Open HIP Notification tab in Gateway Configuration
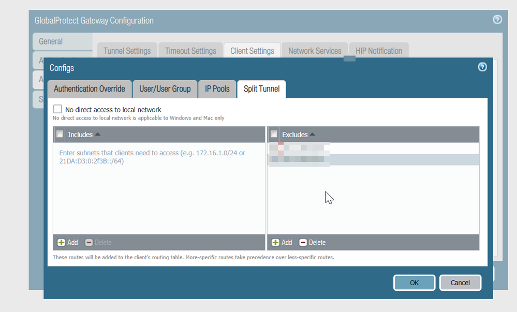The width and height of the screenshot is (517, 312). 379,51
